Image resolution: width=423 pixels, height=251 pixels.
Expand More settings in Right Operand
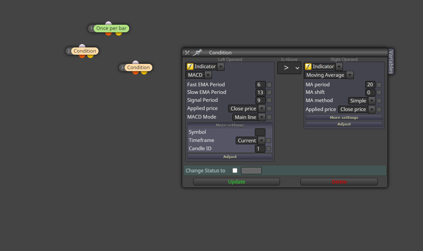click(x=344, y=118)
